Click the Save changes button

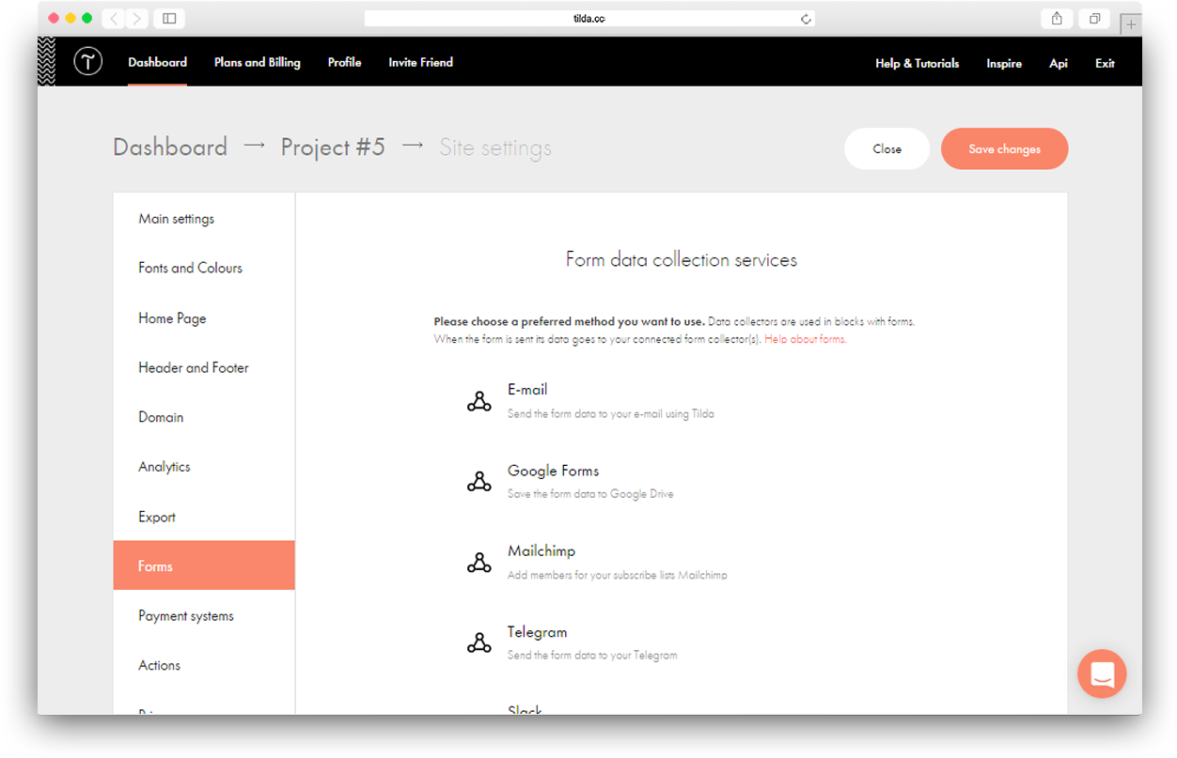(1004, 148)
